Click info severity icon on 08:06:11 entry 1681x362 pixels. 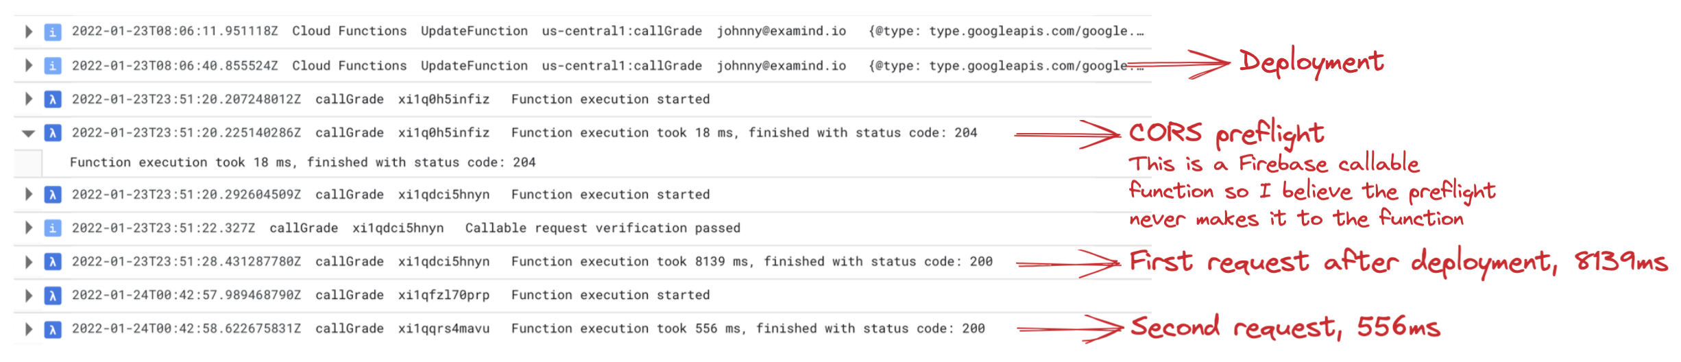(x=53, y=32)
